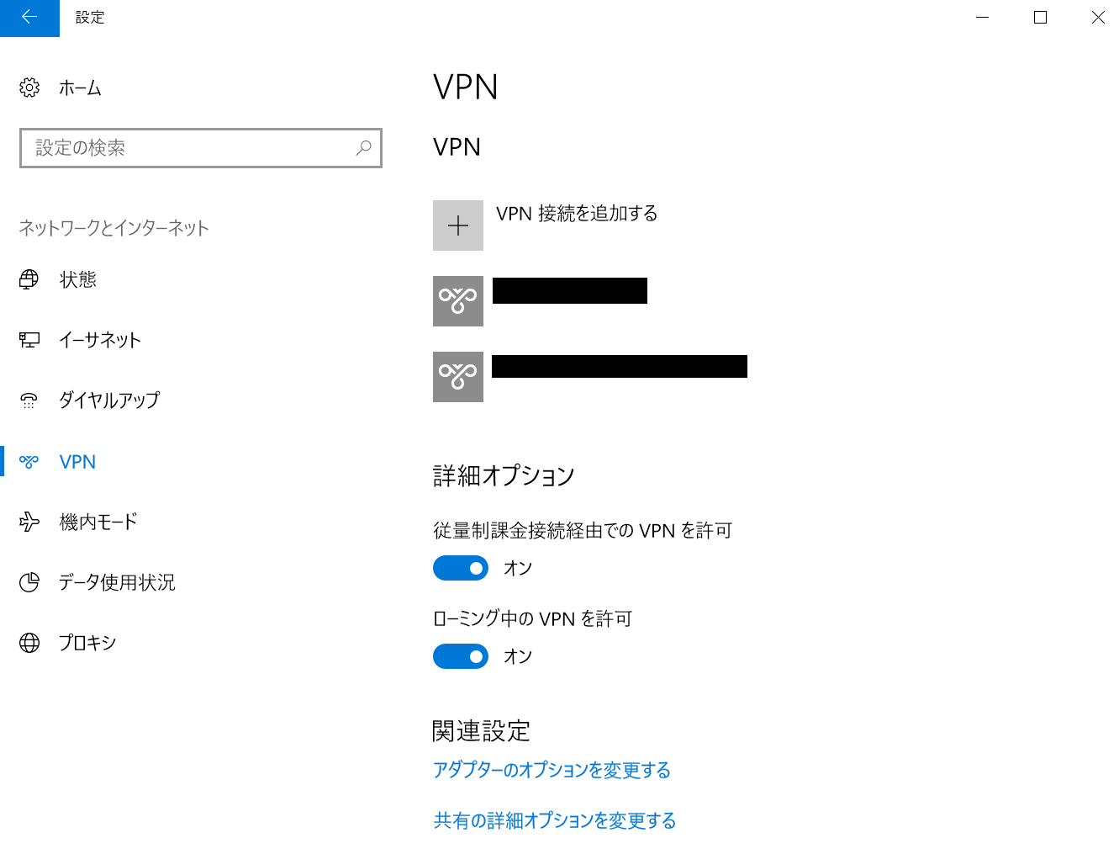This screenshot has height=854, width=1119.
Task: Click the plus icon to add VPN
Action: (458, 225)
